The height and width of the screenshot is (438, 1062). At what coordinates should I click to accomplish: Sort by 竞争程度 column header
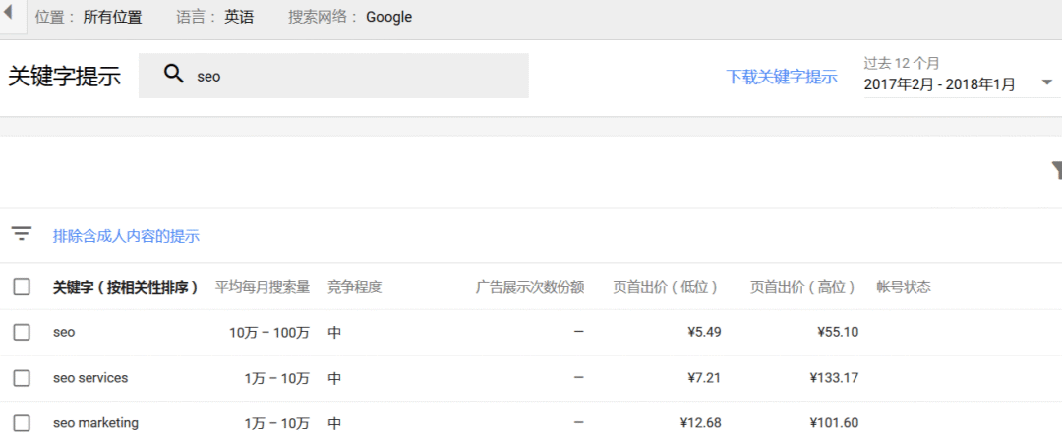pyautogui.click(x=354, y=287)
